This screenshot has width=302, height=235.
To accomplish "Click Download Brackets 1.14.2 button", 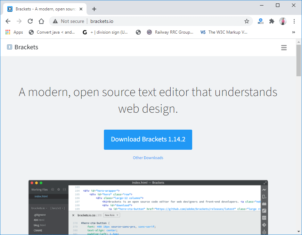I will point(148,139).
